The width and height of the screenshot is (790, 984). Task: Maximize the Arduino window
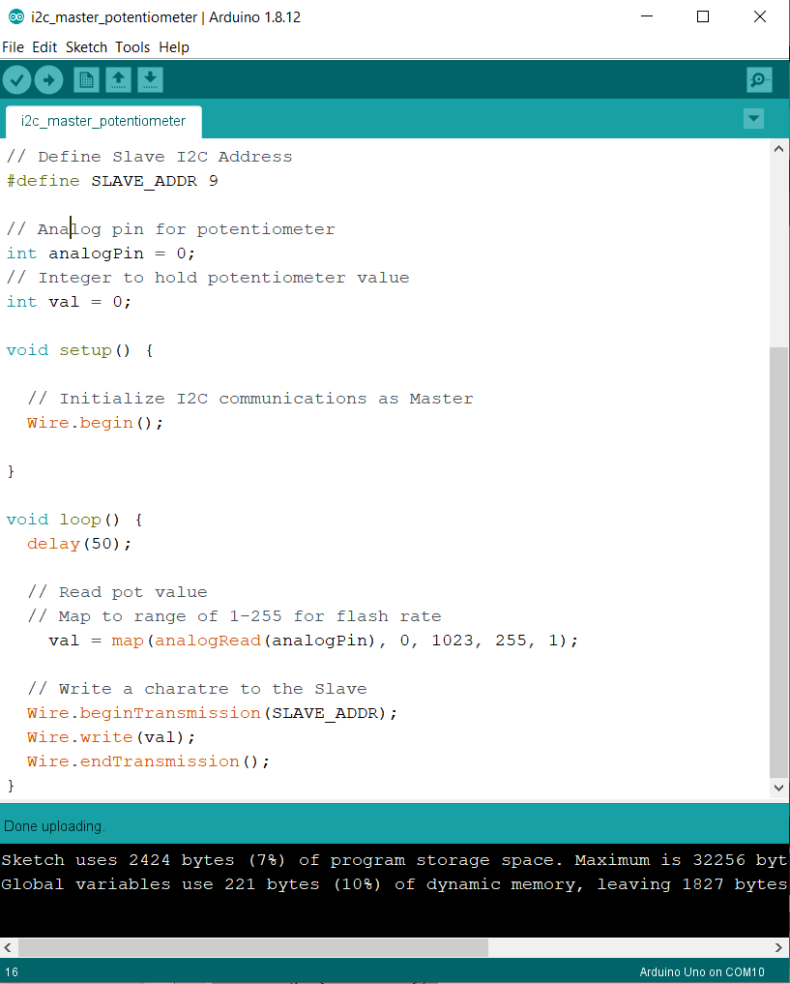pos(703,17)
